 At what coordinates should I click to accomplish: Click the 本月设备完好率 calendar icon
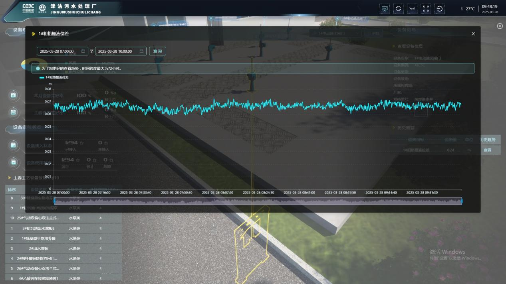point(13,95)
